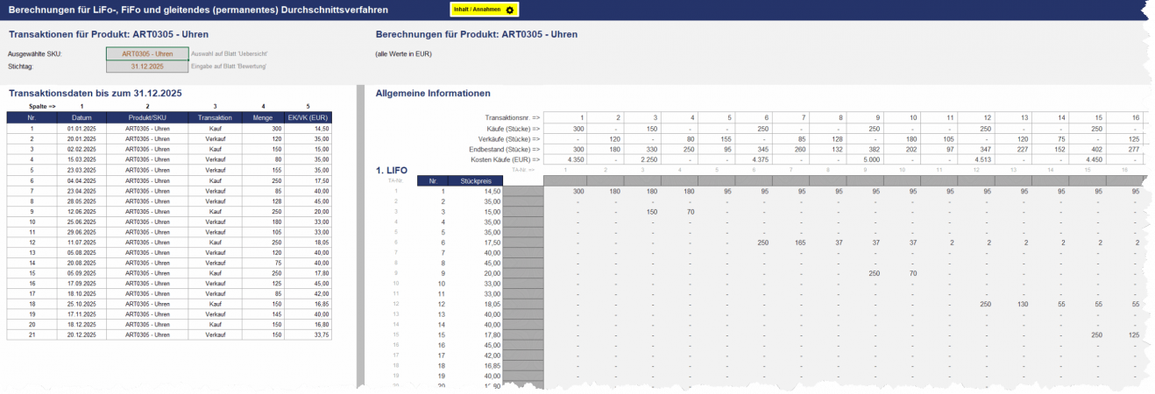The width and height of the screenshot is (1155, 394).
Task: Select the Stichtag field showing 31.12.2025
Action: tap(146, 66)
